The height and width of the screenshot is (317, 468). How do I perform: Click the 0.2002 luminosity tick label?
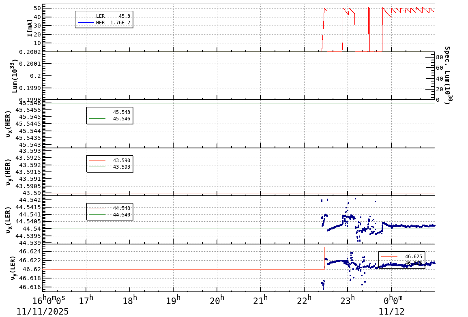30,52
